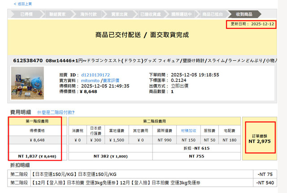The width and height of the screenshot is (287, 193).
Task: Click the 訂單總額 NT 2,975 total box
Action: click(260, 139)
